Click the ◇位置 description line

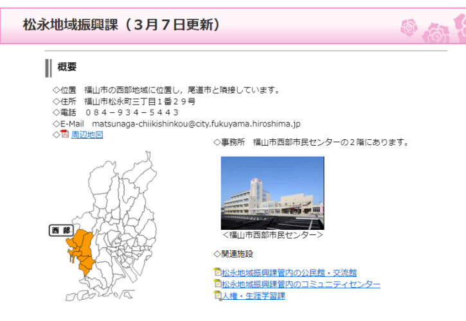coord(166,90)
